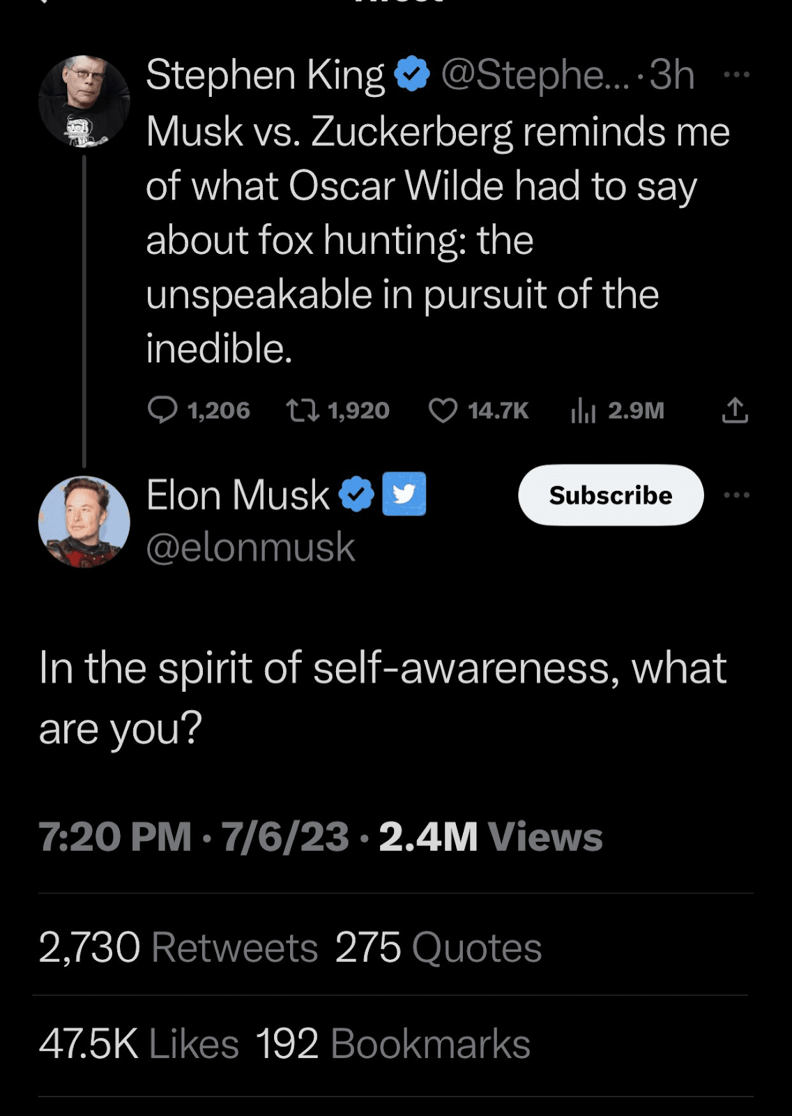
Task: Like Stephen King's tweet via heart icon
Action: click(x=443, y=410)
